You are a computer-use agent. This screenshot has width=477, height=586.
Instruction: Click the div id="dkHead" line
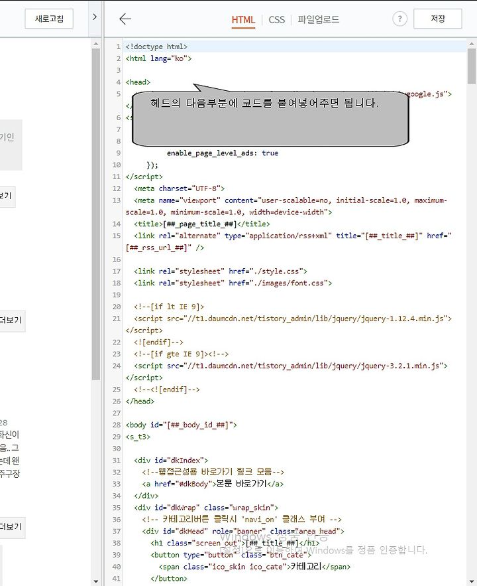pyautogui.click(x=242, y=532)
